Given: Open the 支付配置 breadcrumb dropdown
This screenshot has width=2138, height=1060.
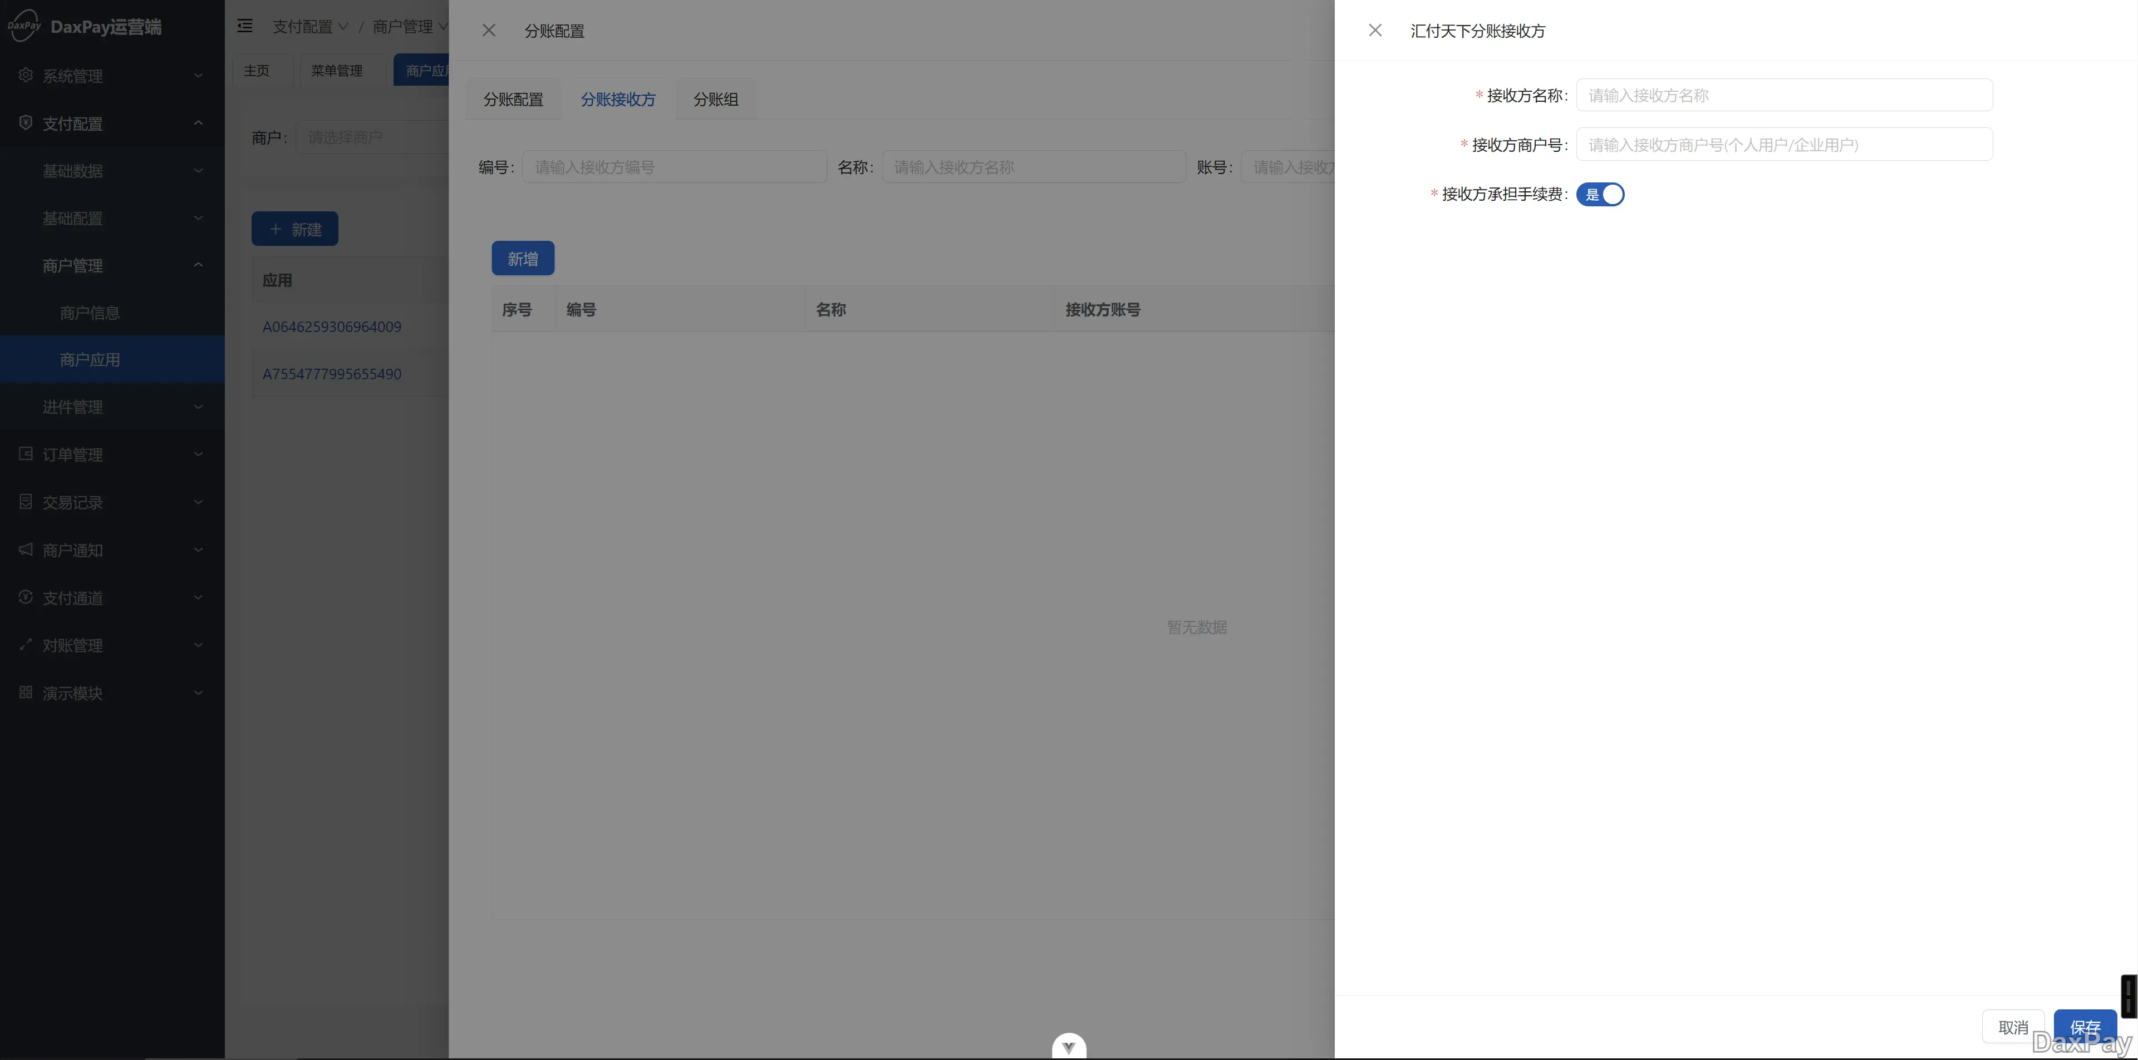Looking at the screenshot, I should click(309, 27).
